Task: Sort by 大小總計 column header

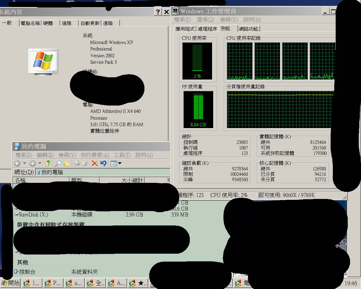Action: tap(122, 180)
